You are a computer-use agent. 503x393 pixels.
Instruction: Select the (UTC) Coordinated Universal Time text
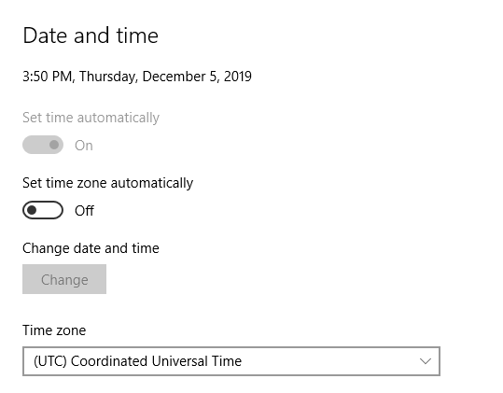click(x=137, y=361)
